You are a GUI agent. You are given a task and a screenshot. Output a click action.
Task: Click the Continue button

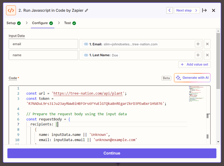coord(112,153)
